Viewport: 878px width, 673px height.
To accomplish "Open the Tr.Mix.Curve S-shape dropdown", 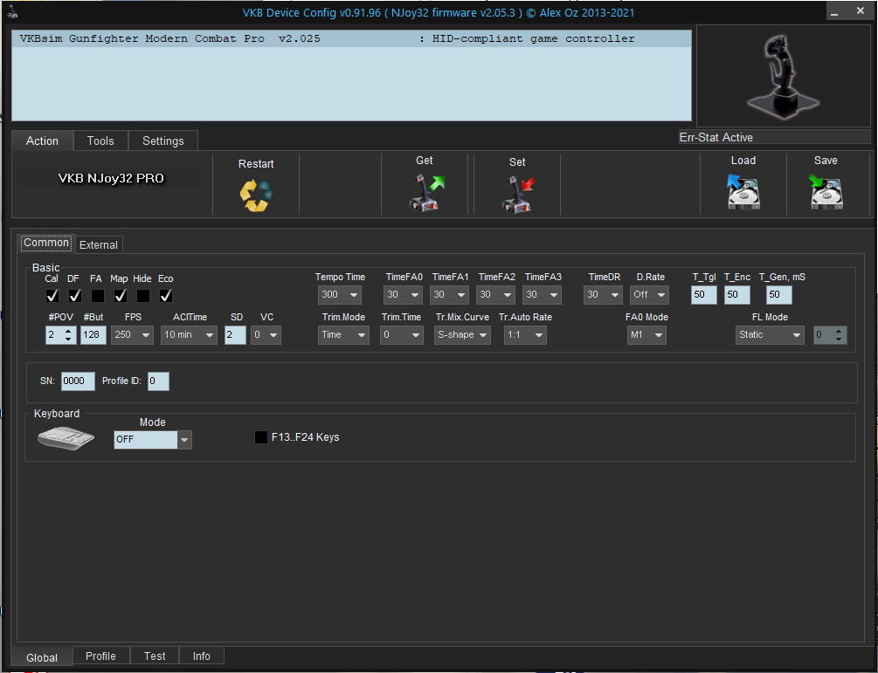I will (462, 335).
